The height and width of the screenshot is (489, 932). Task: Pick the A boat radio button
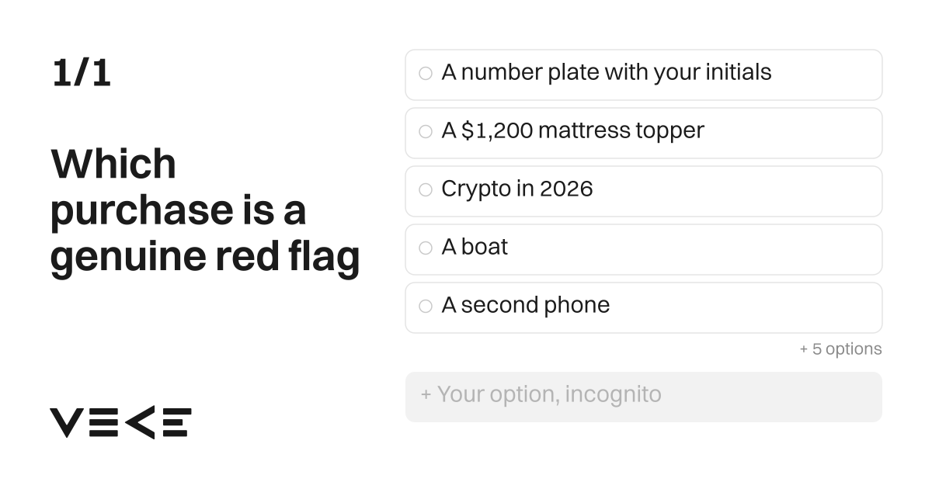425,248
